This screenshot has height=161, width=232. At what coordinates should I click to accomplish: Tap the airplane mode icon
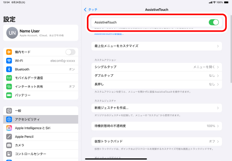click(9, 52)
